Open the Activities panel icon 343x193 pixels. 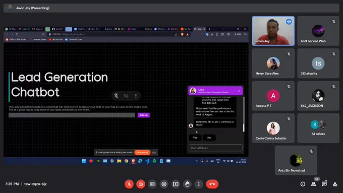coord(335,184)
